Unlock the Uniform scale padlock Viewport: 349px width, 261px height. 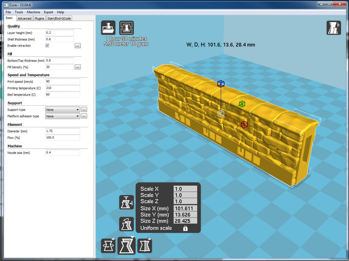[x=186, y=228]
